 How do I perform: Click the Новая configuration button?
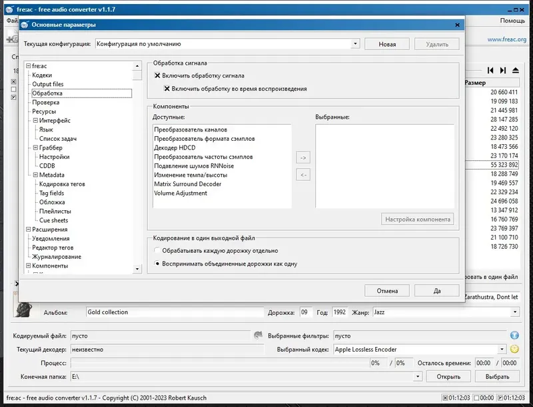[387, 44]
